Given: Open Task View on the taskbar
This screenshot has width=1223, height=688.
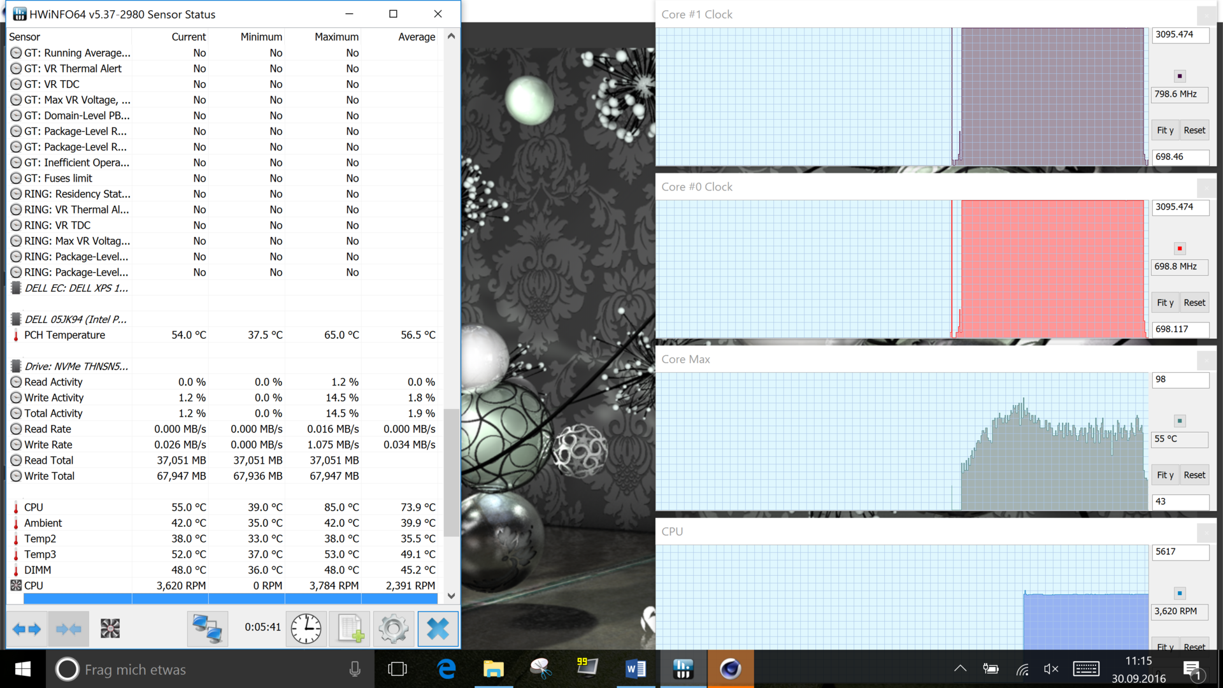Looking at the screenshot, I should (x=397, y=669).
